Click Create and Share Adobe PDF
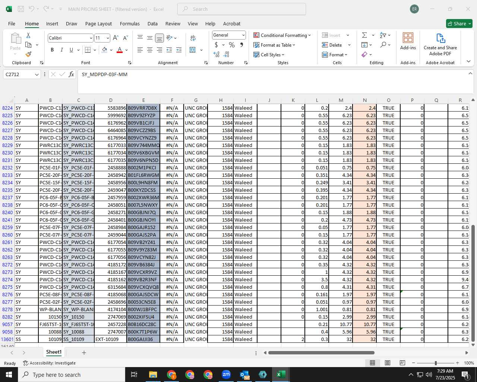477x382 pixels. point(440,44)
